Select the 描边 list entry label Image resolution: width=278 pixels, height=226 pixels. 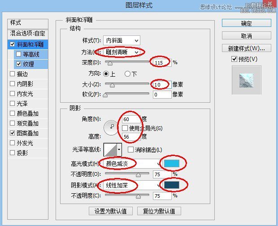tap(22, 74)
